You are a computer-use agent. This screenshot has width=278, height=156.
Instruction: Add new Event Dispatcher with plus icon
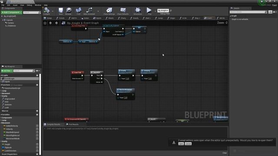[37, 154]
